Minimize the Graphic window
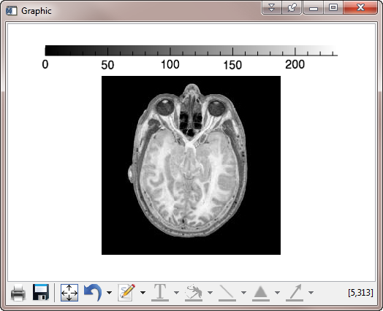This screenshot has height=311, width=383. (314, 8)
